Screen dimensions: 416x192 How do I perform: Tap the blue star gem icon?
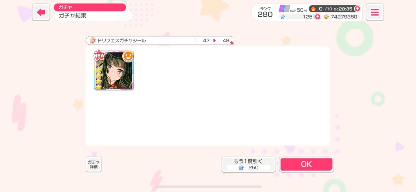point(283,17)
